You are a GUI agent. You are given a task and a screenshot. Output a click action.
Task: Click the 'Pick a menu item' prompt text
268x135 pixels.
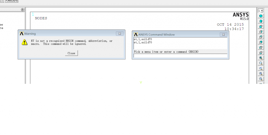166,52
